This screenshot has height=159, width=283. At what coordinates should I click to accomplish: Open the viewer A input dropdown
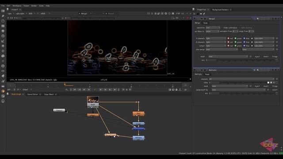point(85,14)
